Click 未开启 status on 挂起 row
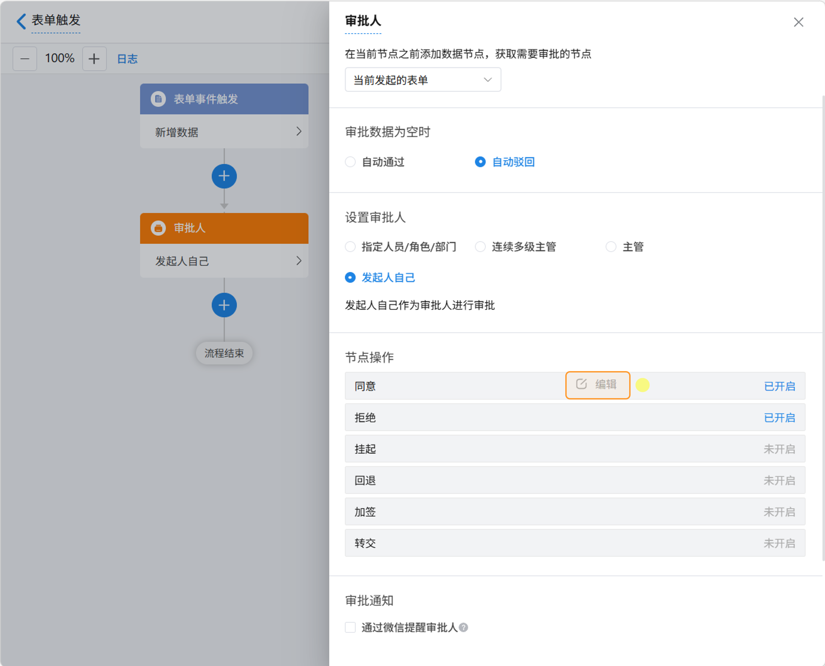The image size is (825, 666). (x=779, y=449)
